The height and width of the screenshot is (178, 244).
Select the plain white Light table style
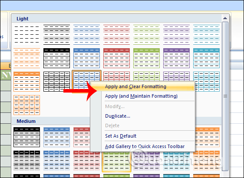(26, 35)
